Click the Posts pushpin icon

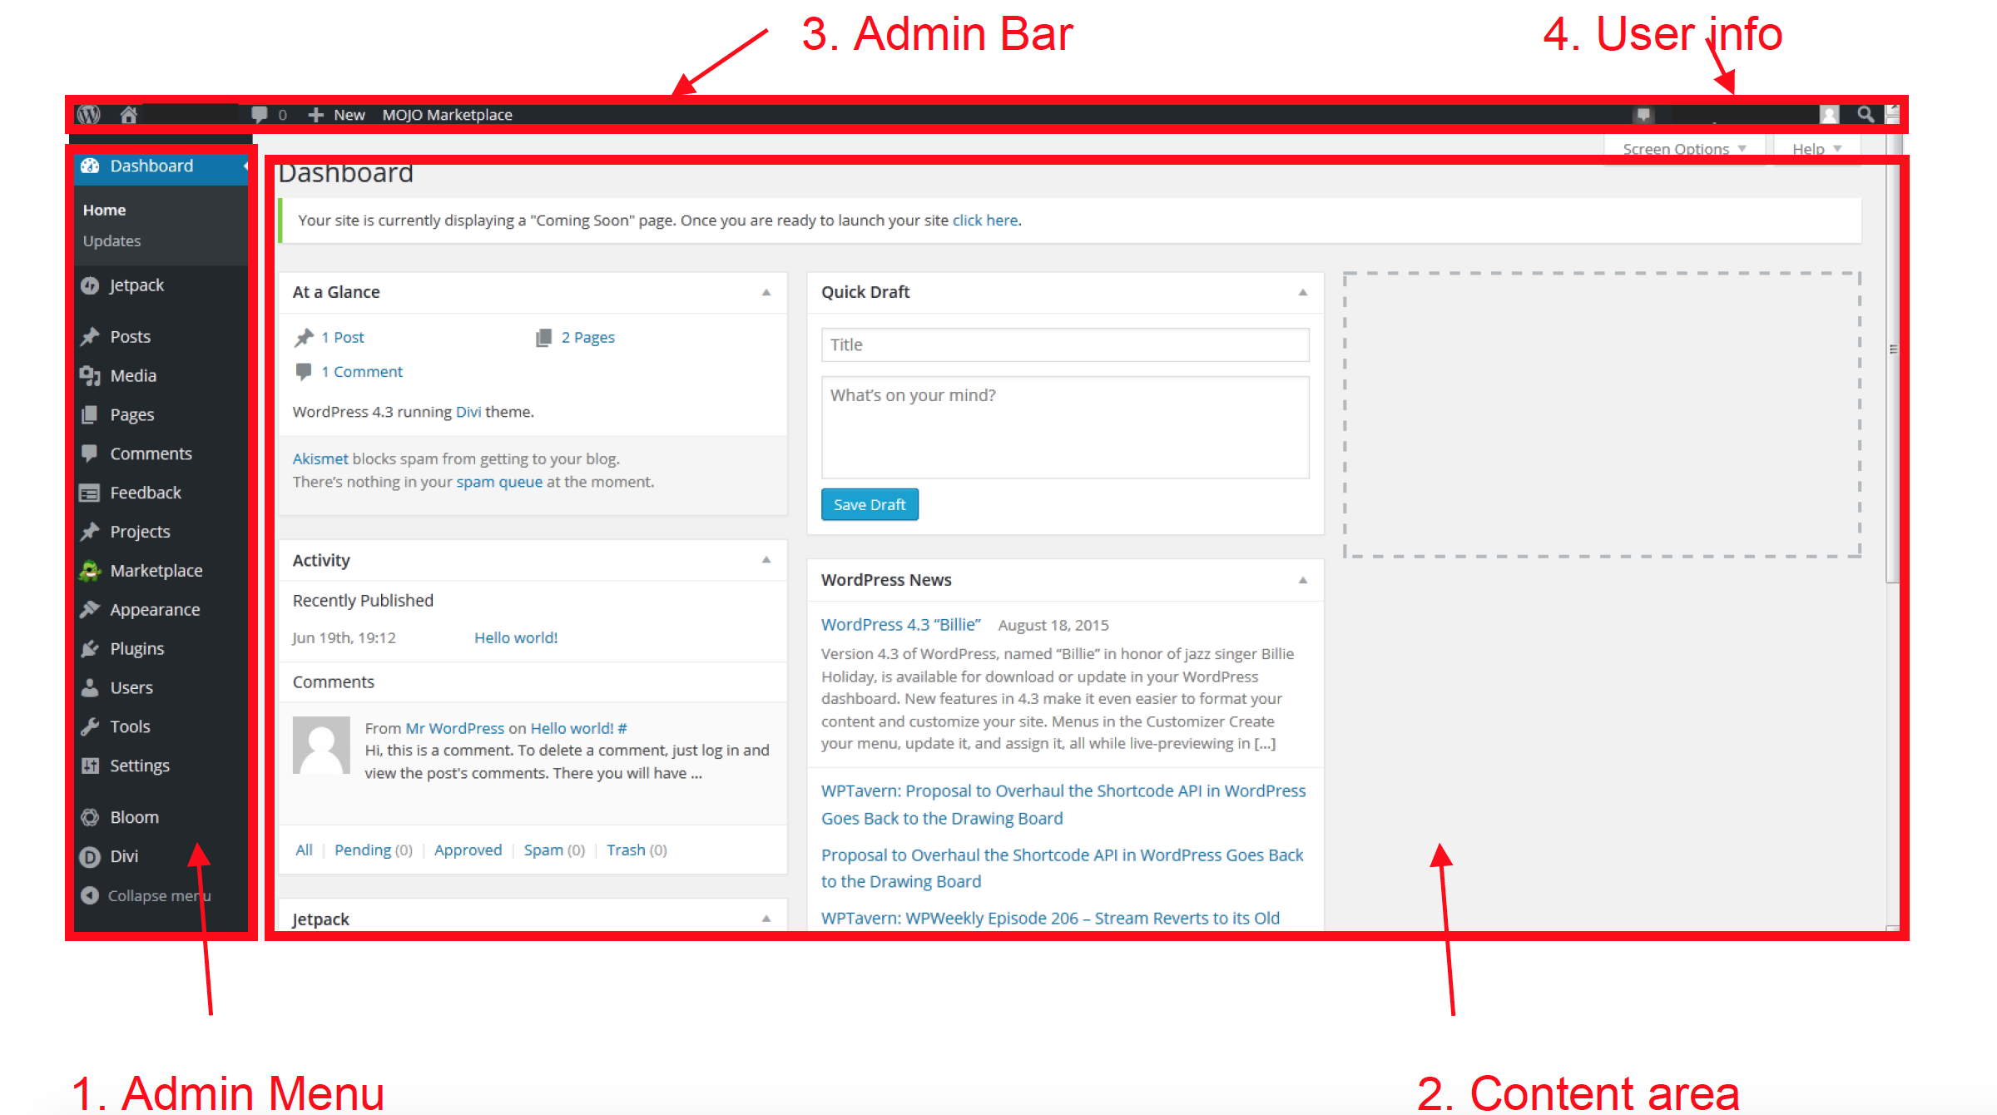pyautogui.click(x=90, y=337)
